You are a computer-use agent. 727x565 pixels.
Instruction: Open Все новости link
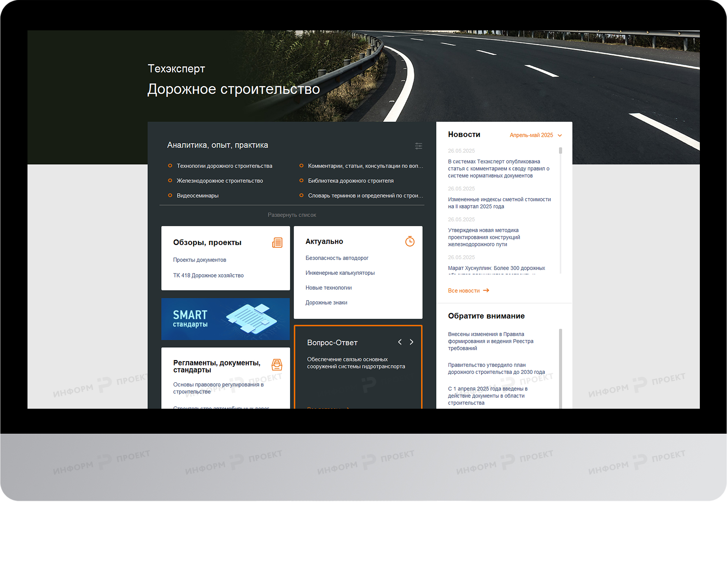(x=464, y=291)
